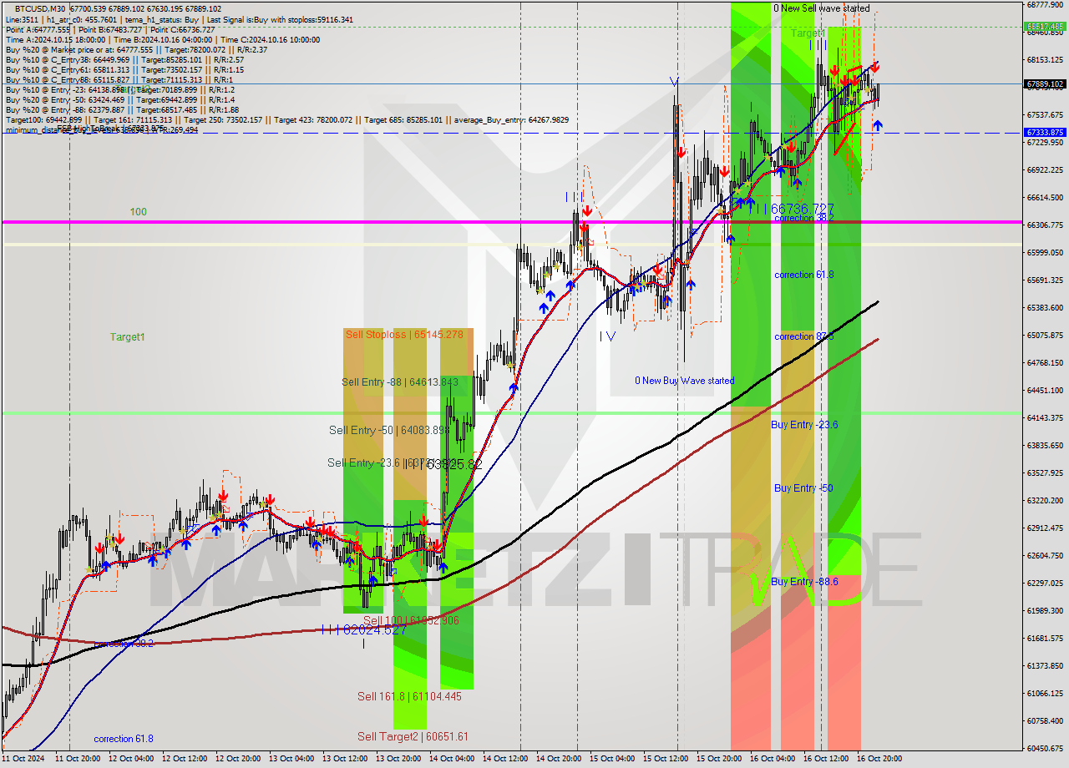Image resolution: width=1069 pixels, height=768 pixels.
Task: Select the 'Buy %10 @ Entry -23' line
Action: coord(119,89)
